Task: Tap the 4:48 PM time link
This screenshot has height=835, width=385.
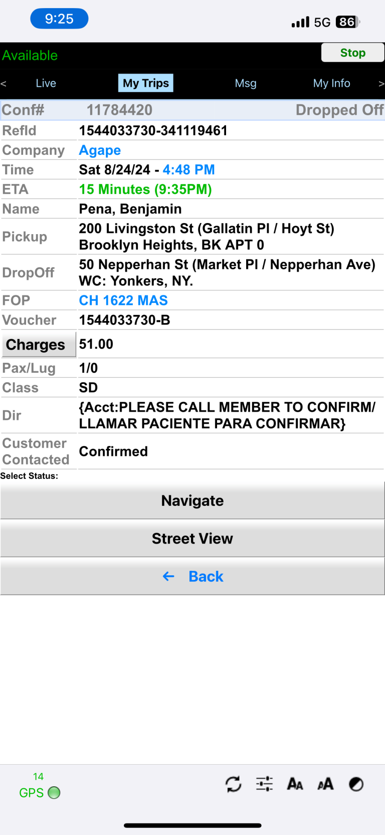Action: (x=188, y=170)
